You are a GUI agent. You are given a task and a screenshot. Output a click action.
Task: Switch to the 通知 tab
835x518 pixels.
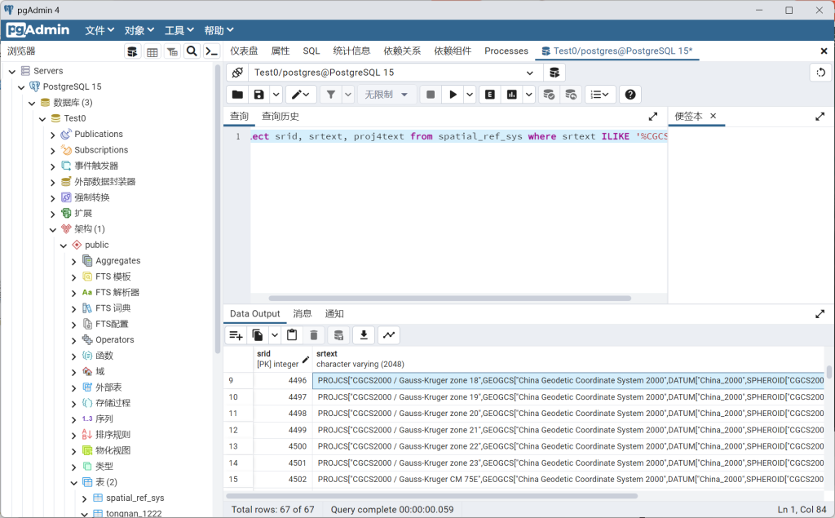pyautogui.click(x=334, y=314)
